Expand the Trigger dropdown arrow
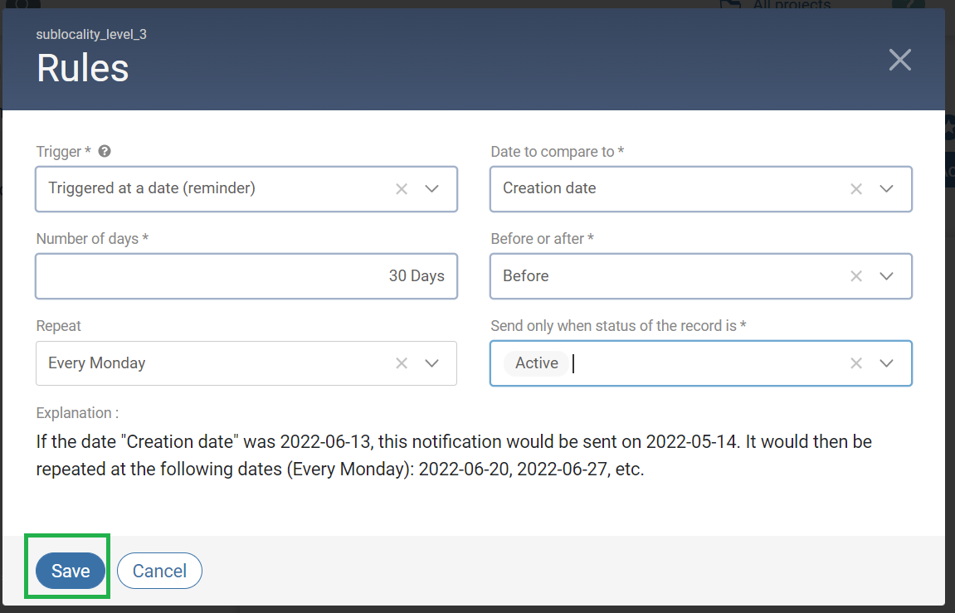 tap(431, 188)
